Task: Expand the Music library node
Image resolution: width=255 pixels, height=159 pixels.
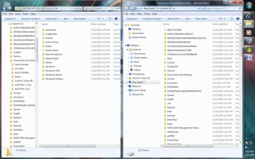Action: [x=128, y=62]
